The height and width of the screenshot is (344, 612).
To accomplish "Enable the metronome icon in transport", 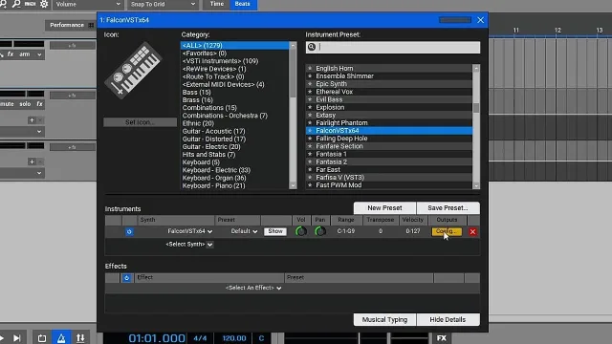I will pos(61,337).
